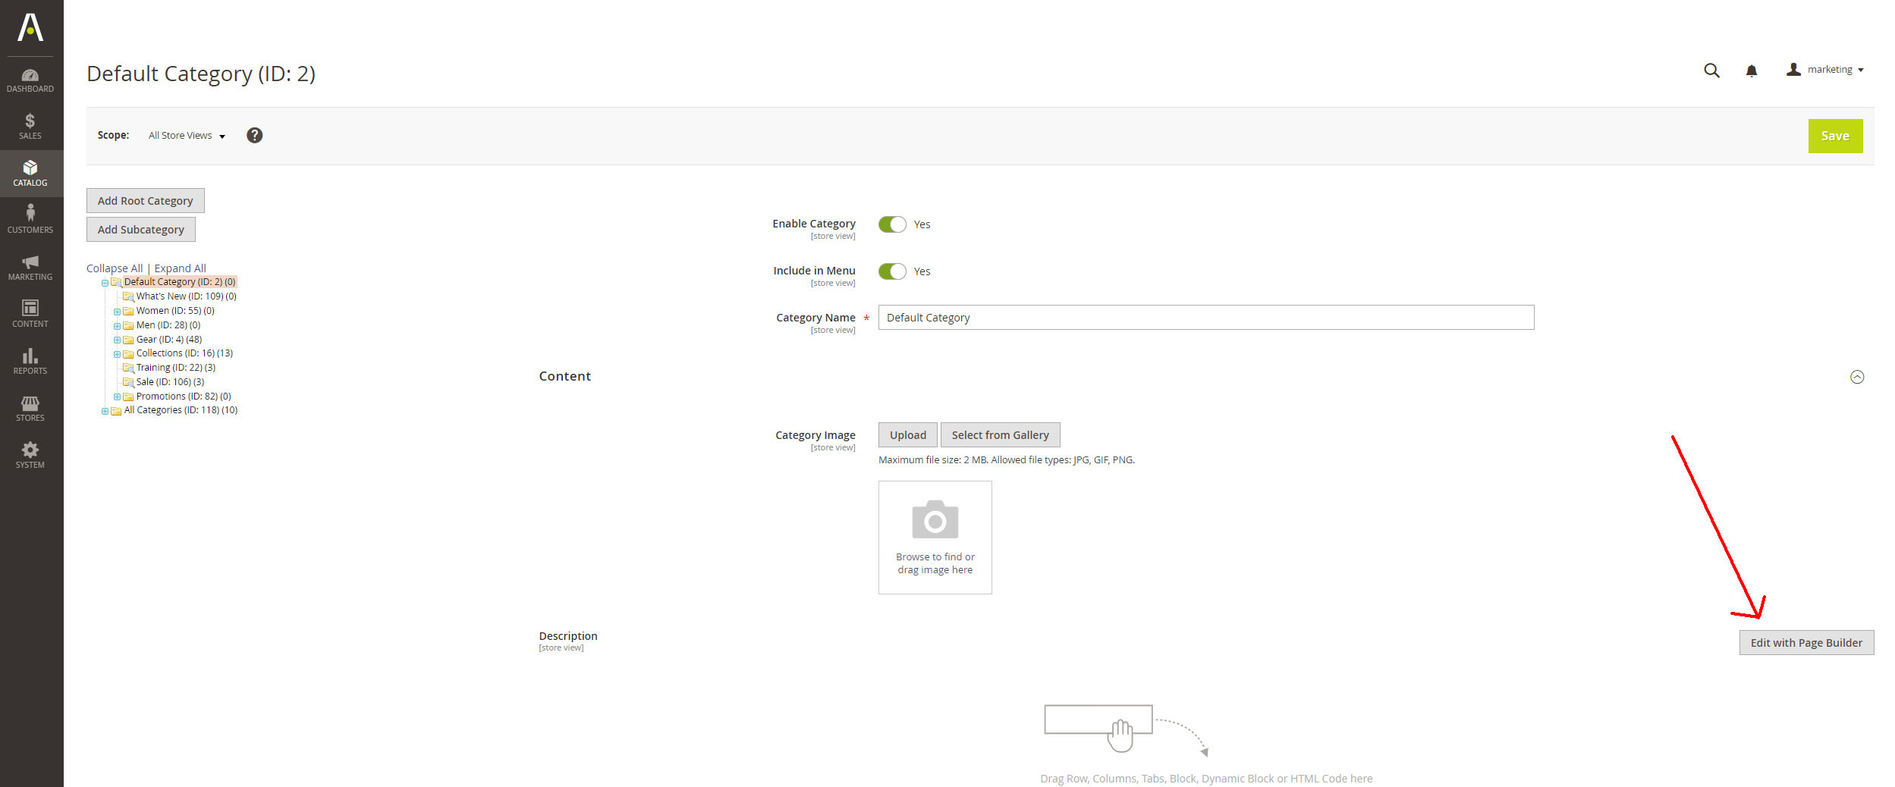Click Edit with Page Builder button
This screenshot has width=1895, height=787.
[x=1805, y=643]
